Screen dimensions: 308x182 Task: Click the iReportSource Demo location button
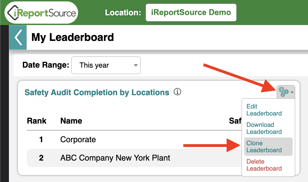[x=191, y=13]
